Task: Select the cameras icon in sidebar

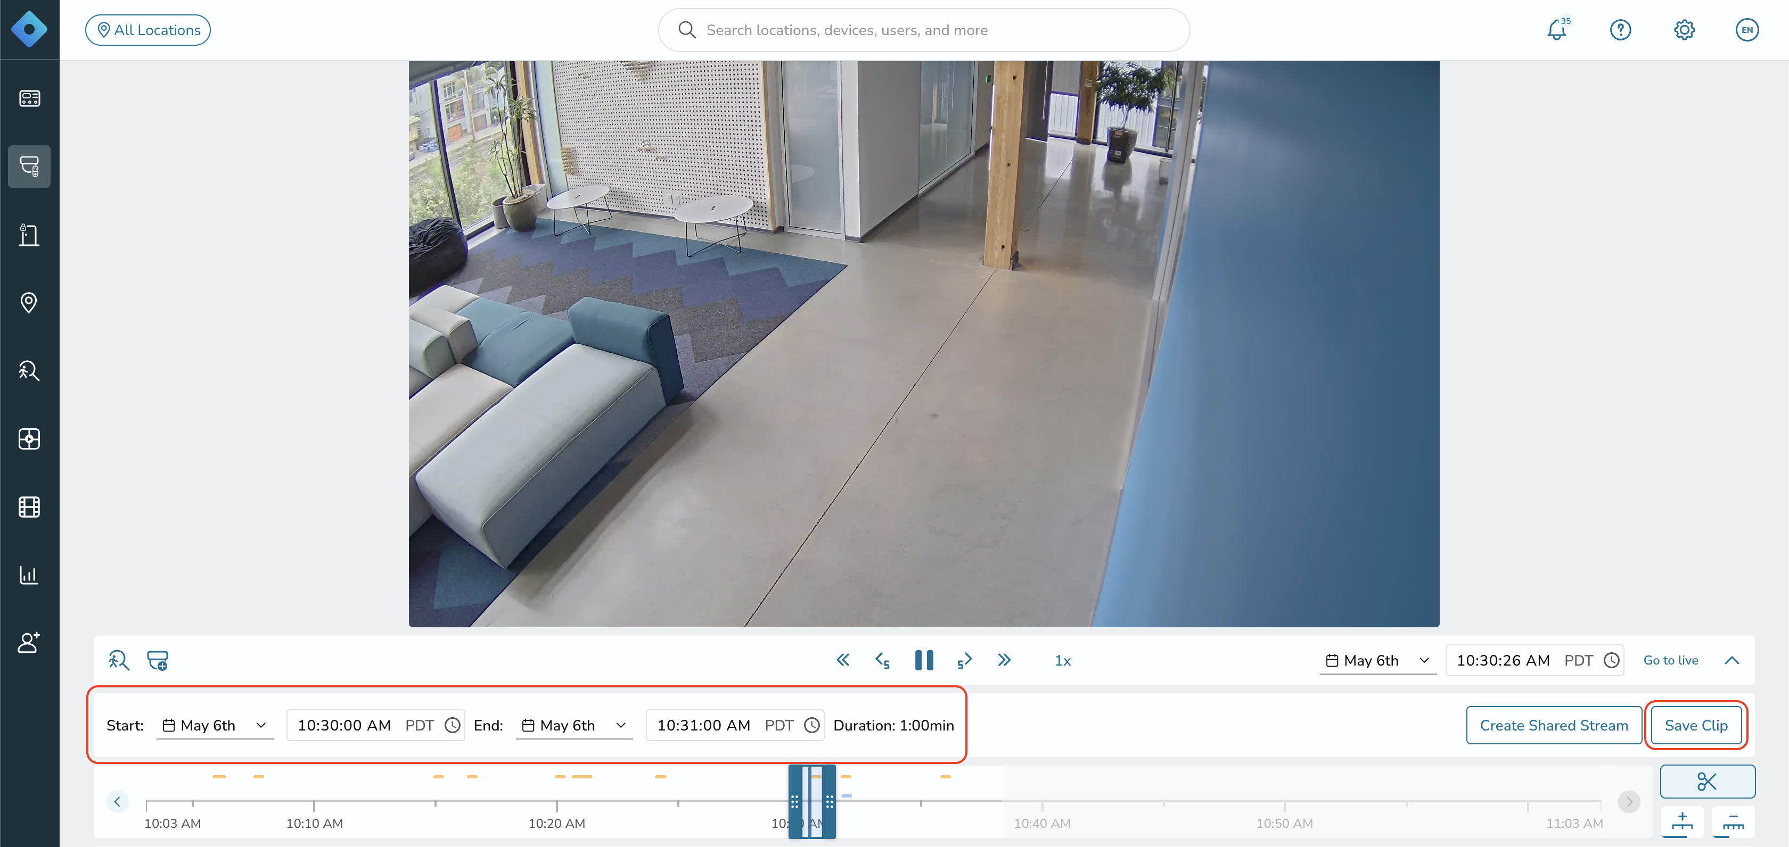Action: click(x=29, y=167)
